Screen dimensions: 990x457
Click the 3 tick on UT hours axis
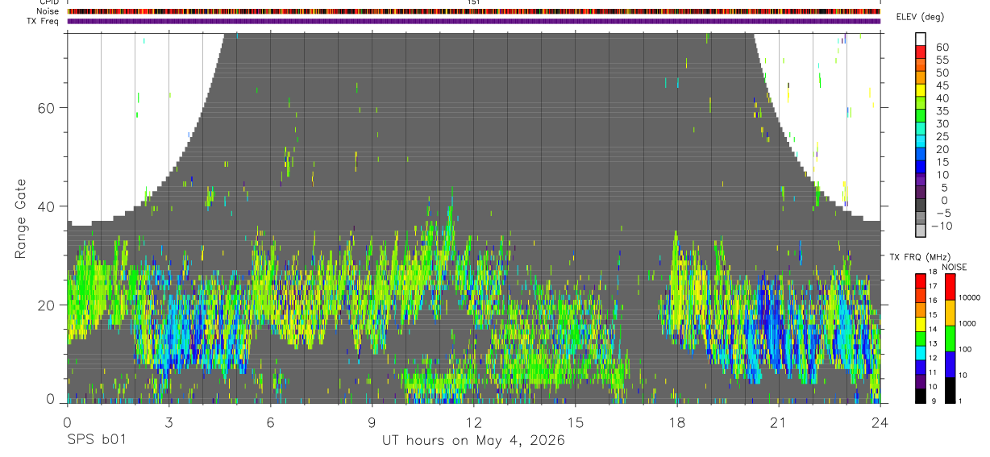click(x=168, y=422)
